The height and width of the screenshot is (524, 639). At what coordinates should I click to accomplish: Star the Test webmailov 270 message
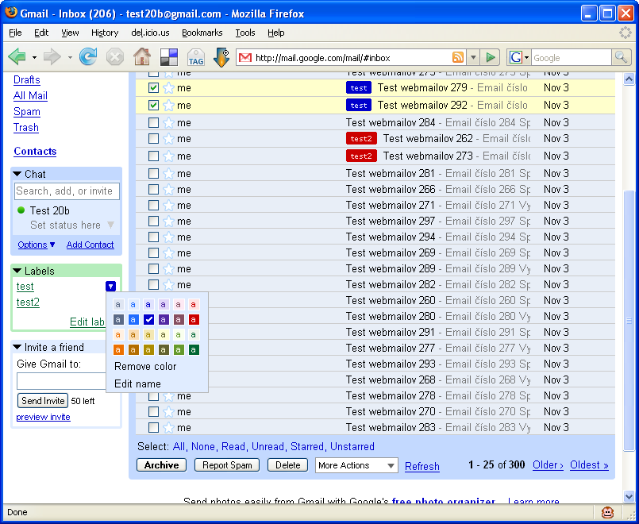click(x=169, y=412)
